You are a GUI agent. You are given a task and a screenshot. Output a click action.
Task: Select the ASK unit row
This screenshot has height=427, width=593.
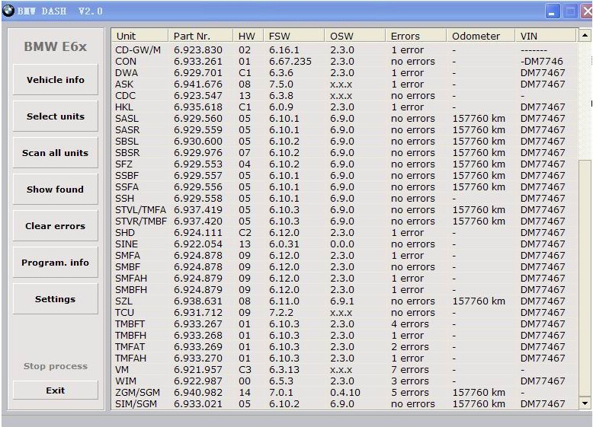coord(345,84)
